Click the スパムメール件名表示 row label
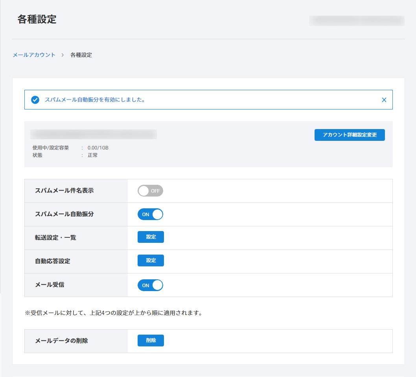 coord(64,191)
